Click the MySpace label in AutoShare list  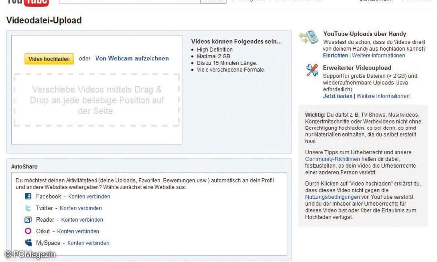pyautogui.click(x=48, y=243)
